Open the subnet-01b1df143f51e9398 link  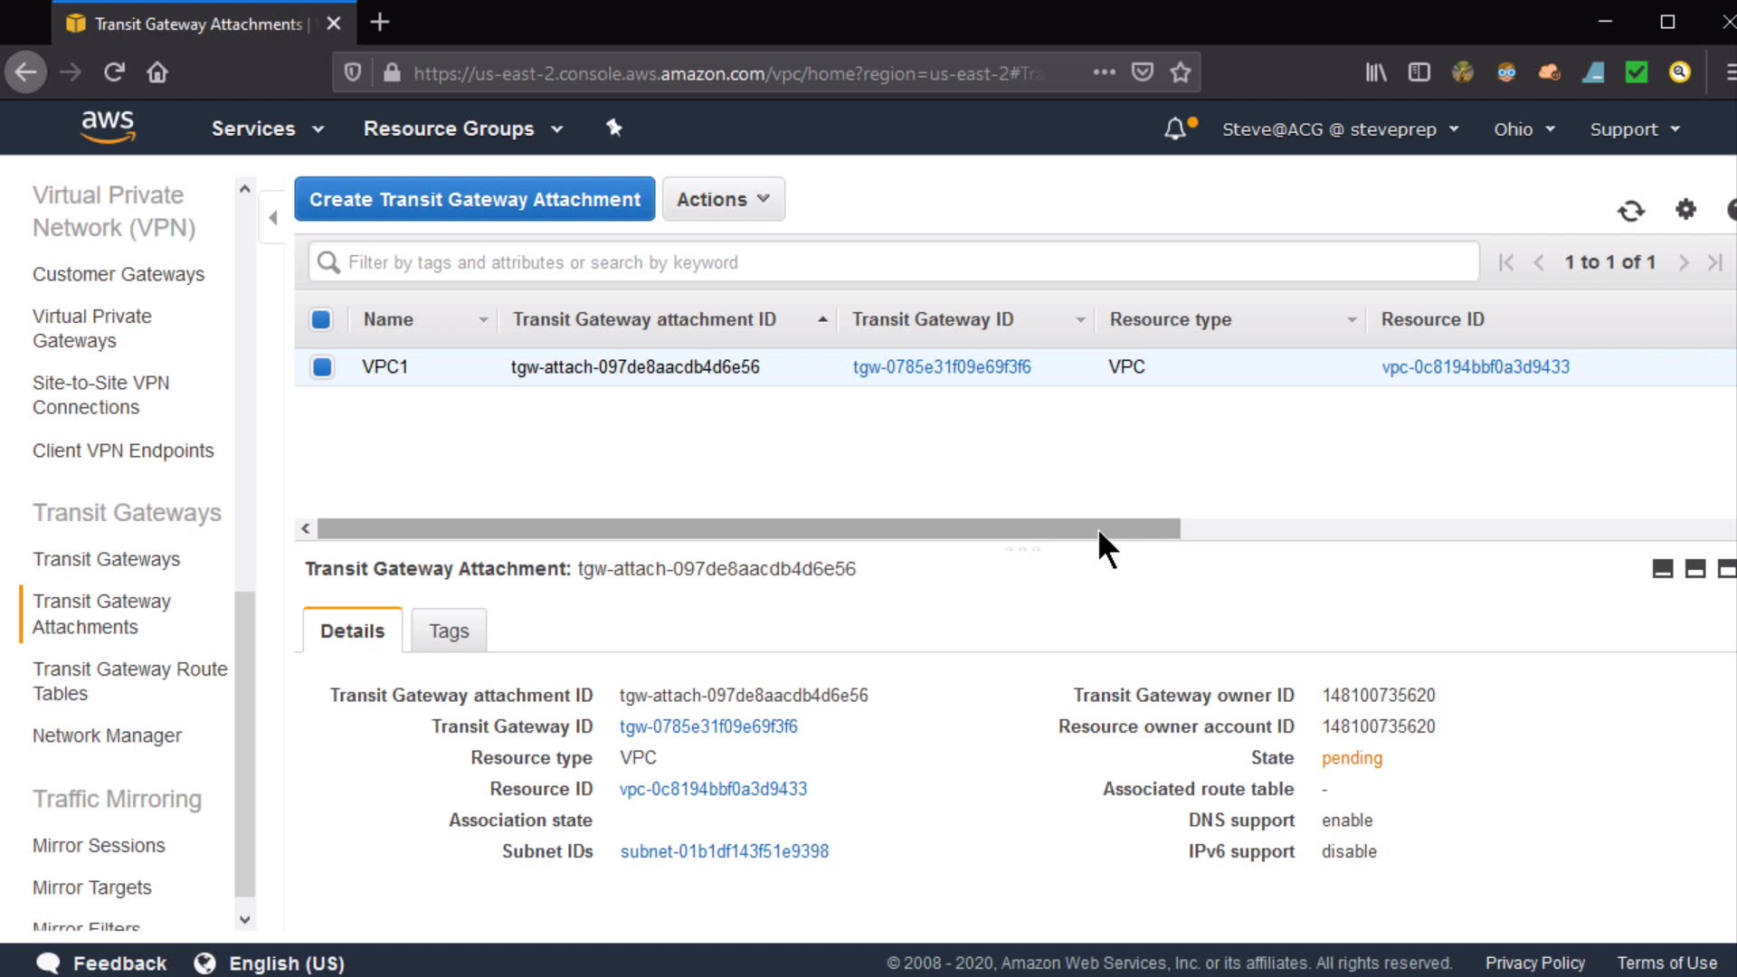click(724, 851)
